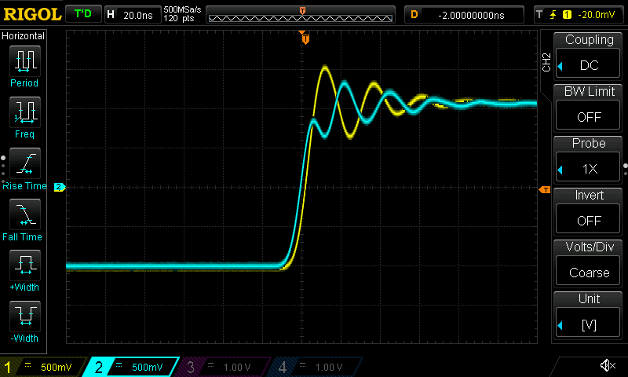Click the 120 pts memory depth text
This screenshot has width=628, height=377.
point(179,18)
